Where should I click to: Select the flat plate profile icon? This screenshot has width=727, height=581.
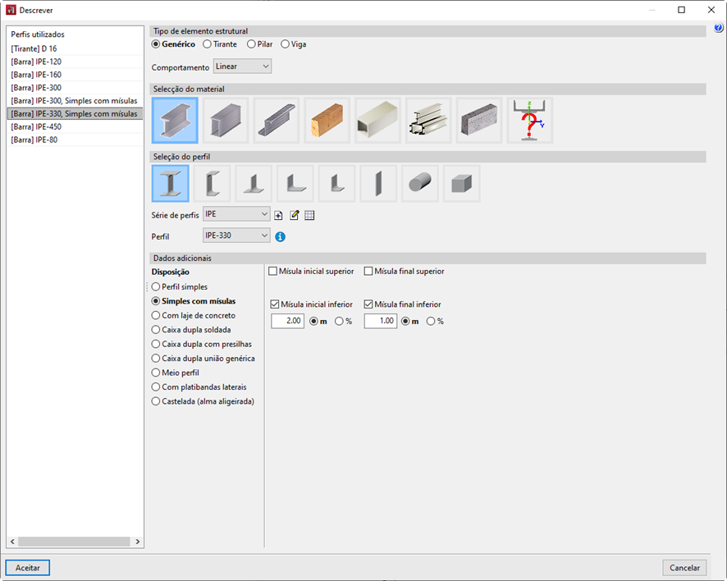click(x=378, y=183)
